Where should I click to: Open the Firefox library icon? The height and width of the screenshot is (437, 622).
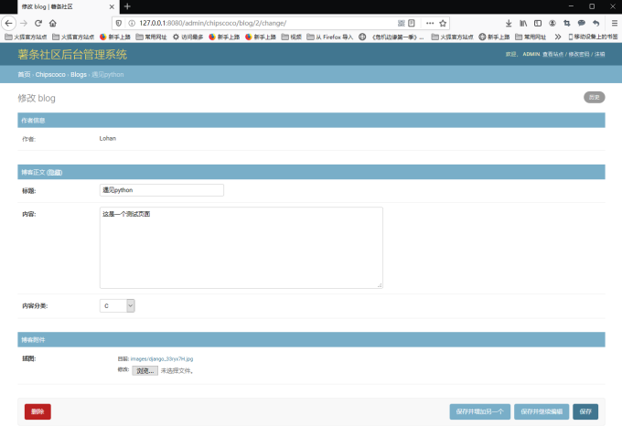[x=523, y=24]
